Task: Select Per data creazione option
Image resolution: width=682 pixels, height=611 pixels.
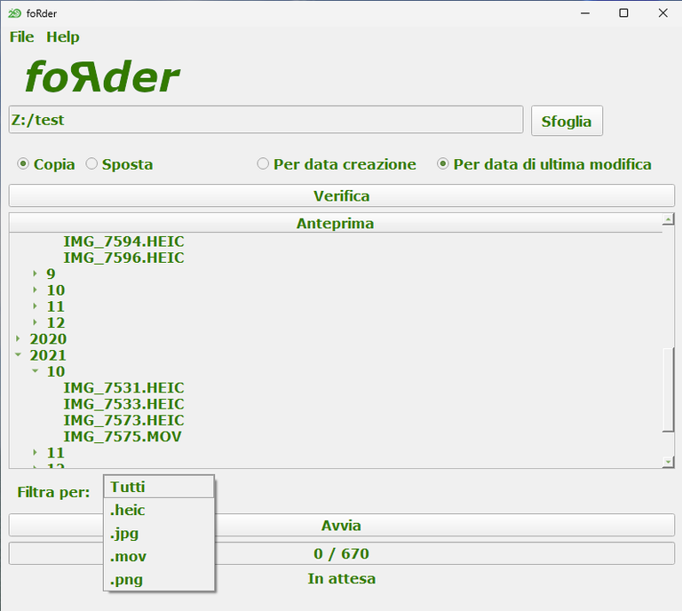Action: [x=263, y=164]
